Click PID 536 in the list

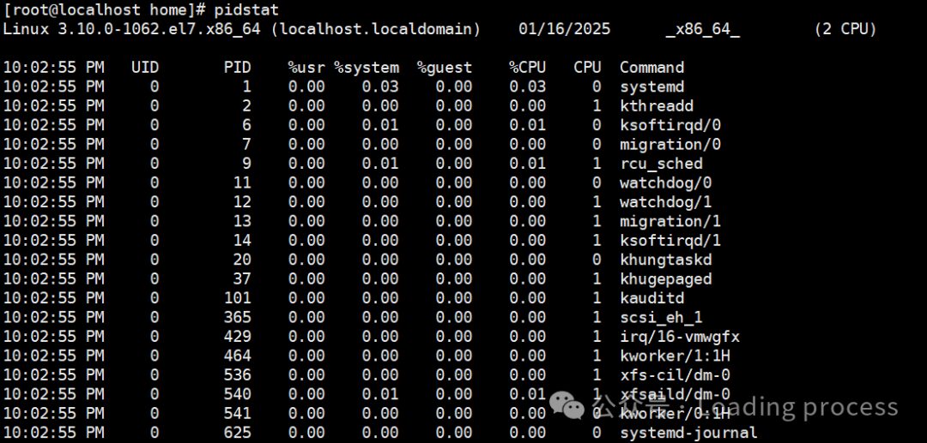(237, 374)
